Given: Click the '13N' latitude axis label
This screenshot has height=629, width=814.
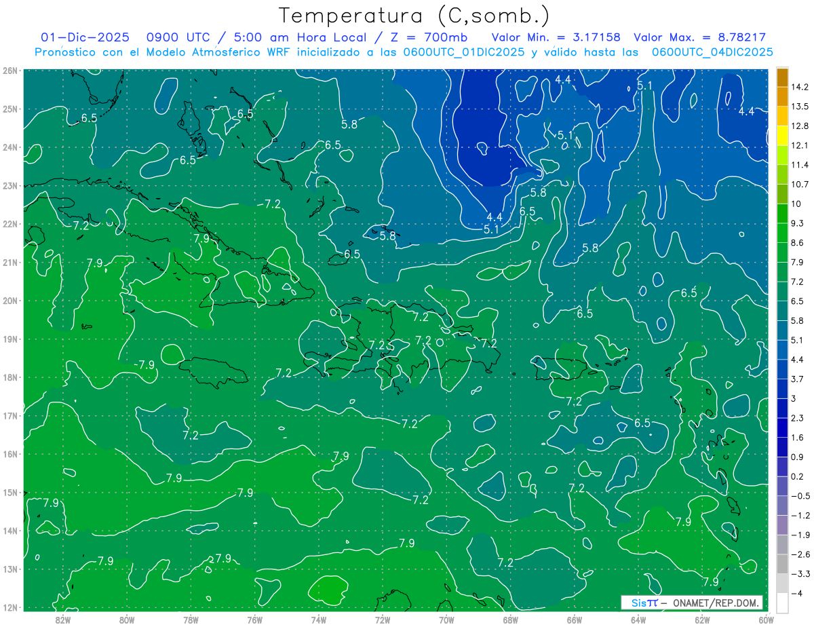Looking at the screenshot, I should pyautogui.click(x=9, y=569).
